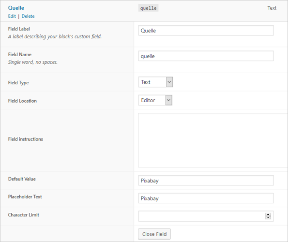Screen dimensions: 288x242
Task: Click the 'A label describing your block's custom field.' hint
Action: [55, 36]
